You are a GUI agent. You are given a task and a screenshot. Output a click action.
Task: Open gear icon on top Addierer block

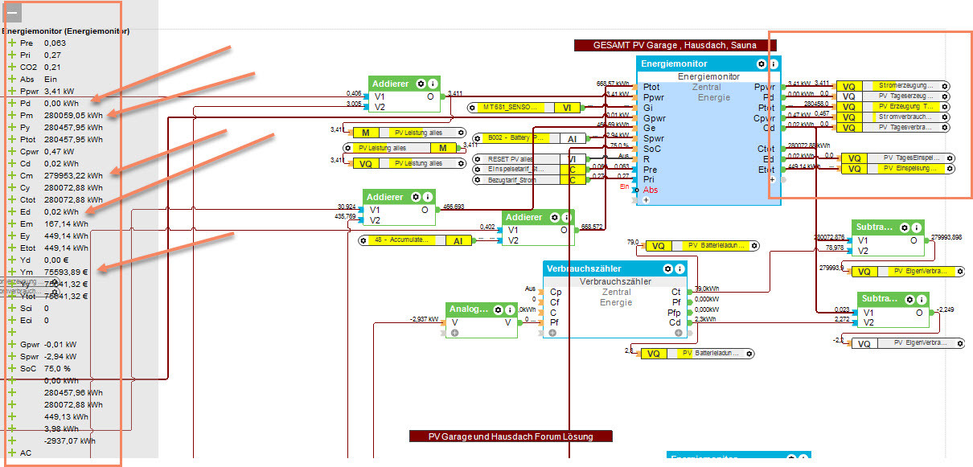(x=420, y=83)
